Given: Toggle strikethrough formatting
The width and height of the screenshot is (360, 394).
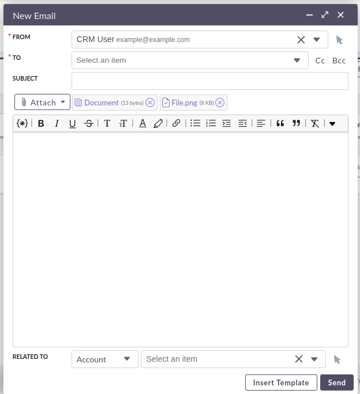Looking at the screenshot, I should pyautogui.click(x=89, y=123).
